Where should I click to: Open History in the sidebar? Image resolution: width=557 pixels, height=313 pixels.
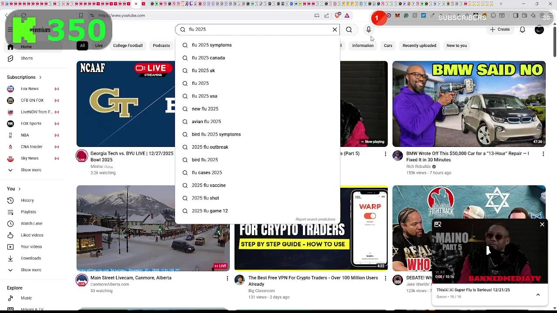coord(33,200)
